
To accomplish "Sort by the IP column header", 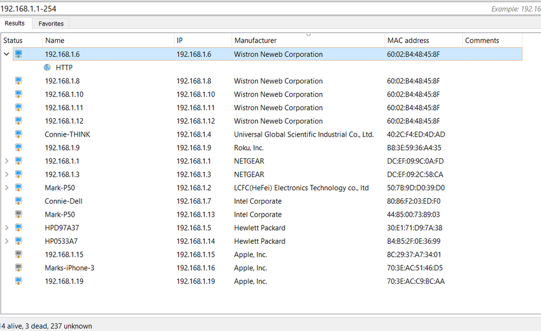I will (203, 41).
